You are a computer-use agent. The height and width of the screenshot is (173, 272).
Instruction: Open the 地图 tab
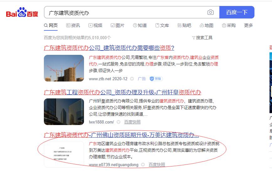(207, 25)
